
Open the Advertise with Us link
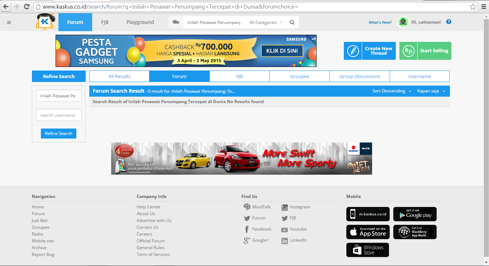click(x=154, y=221)
